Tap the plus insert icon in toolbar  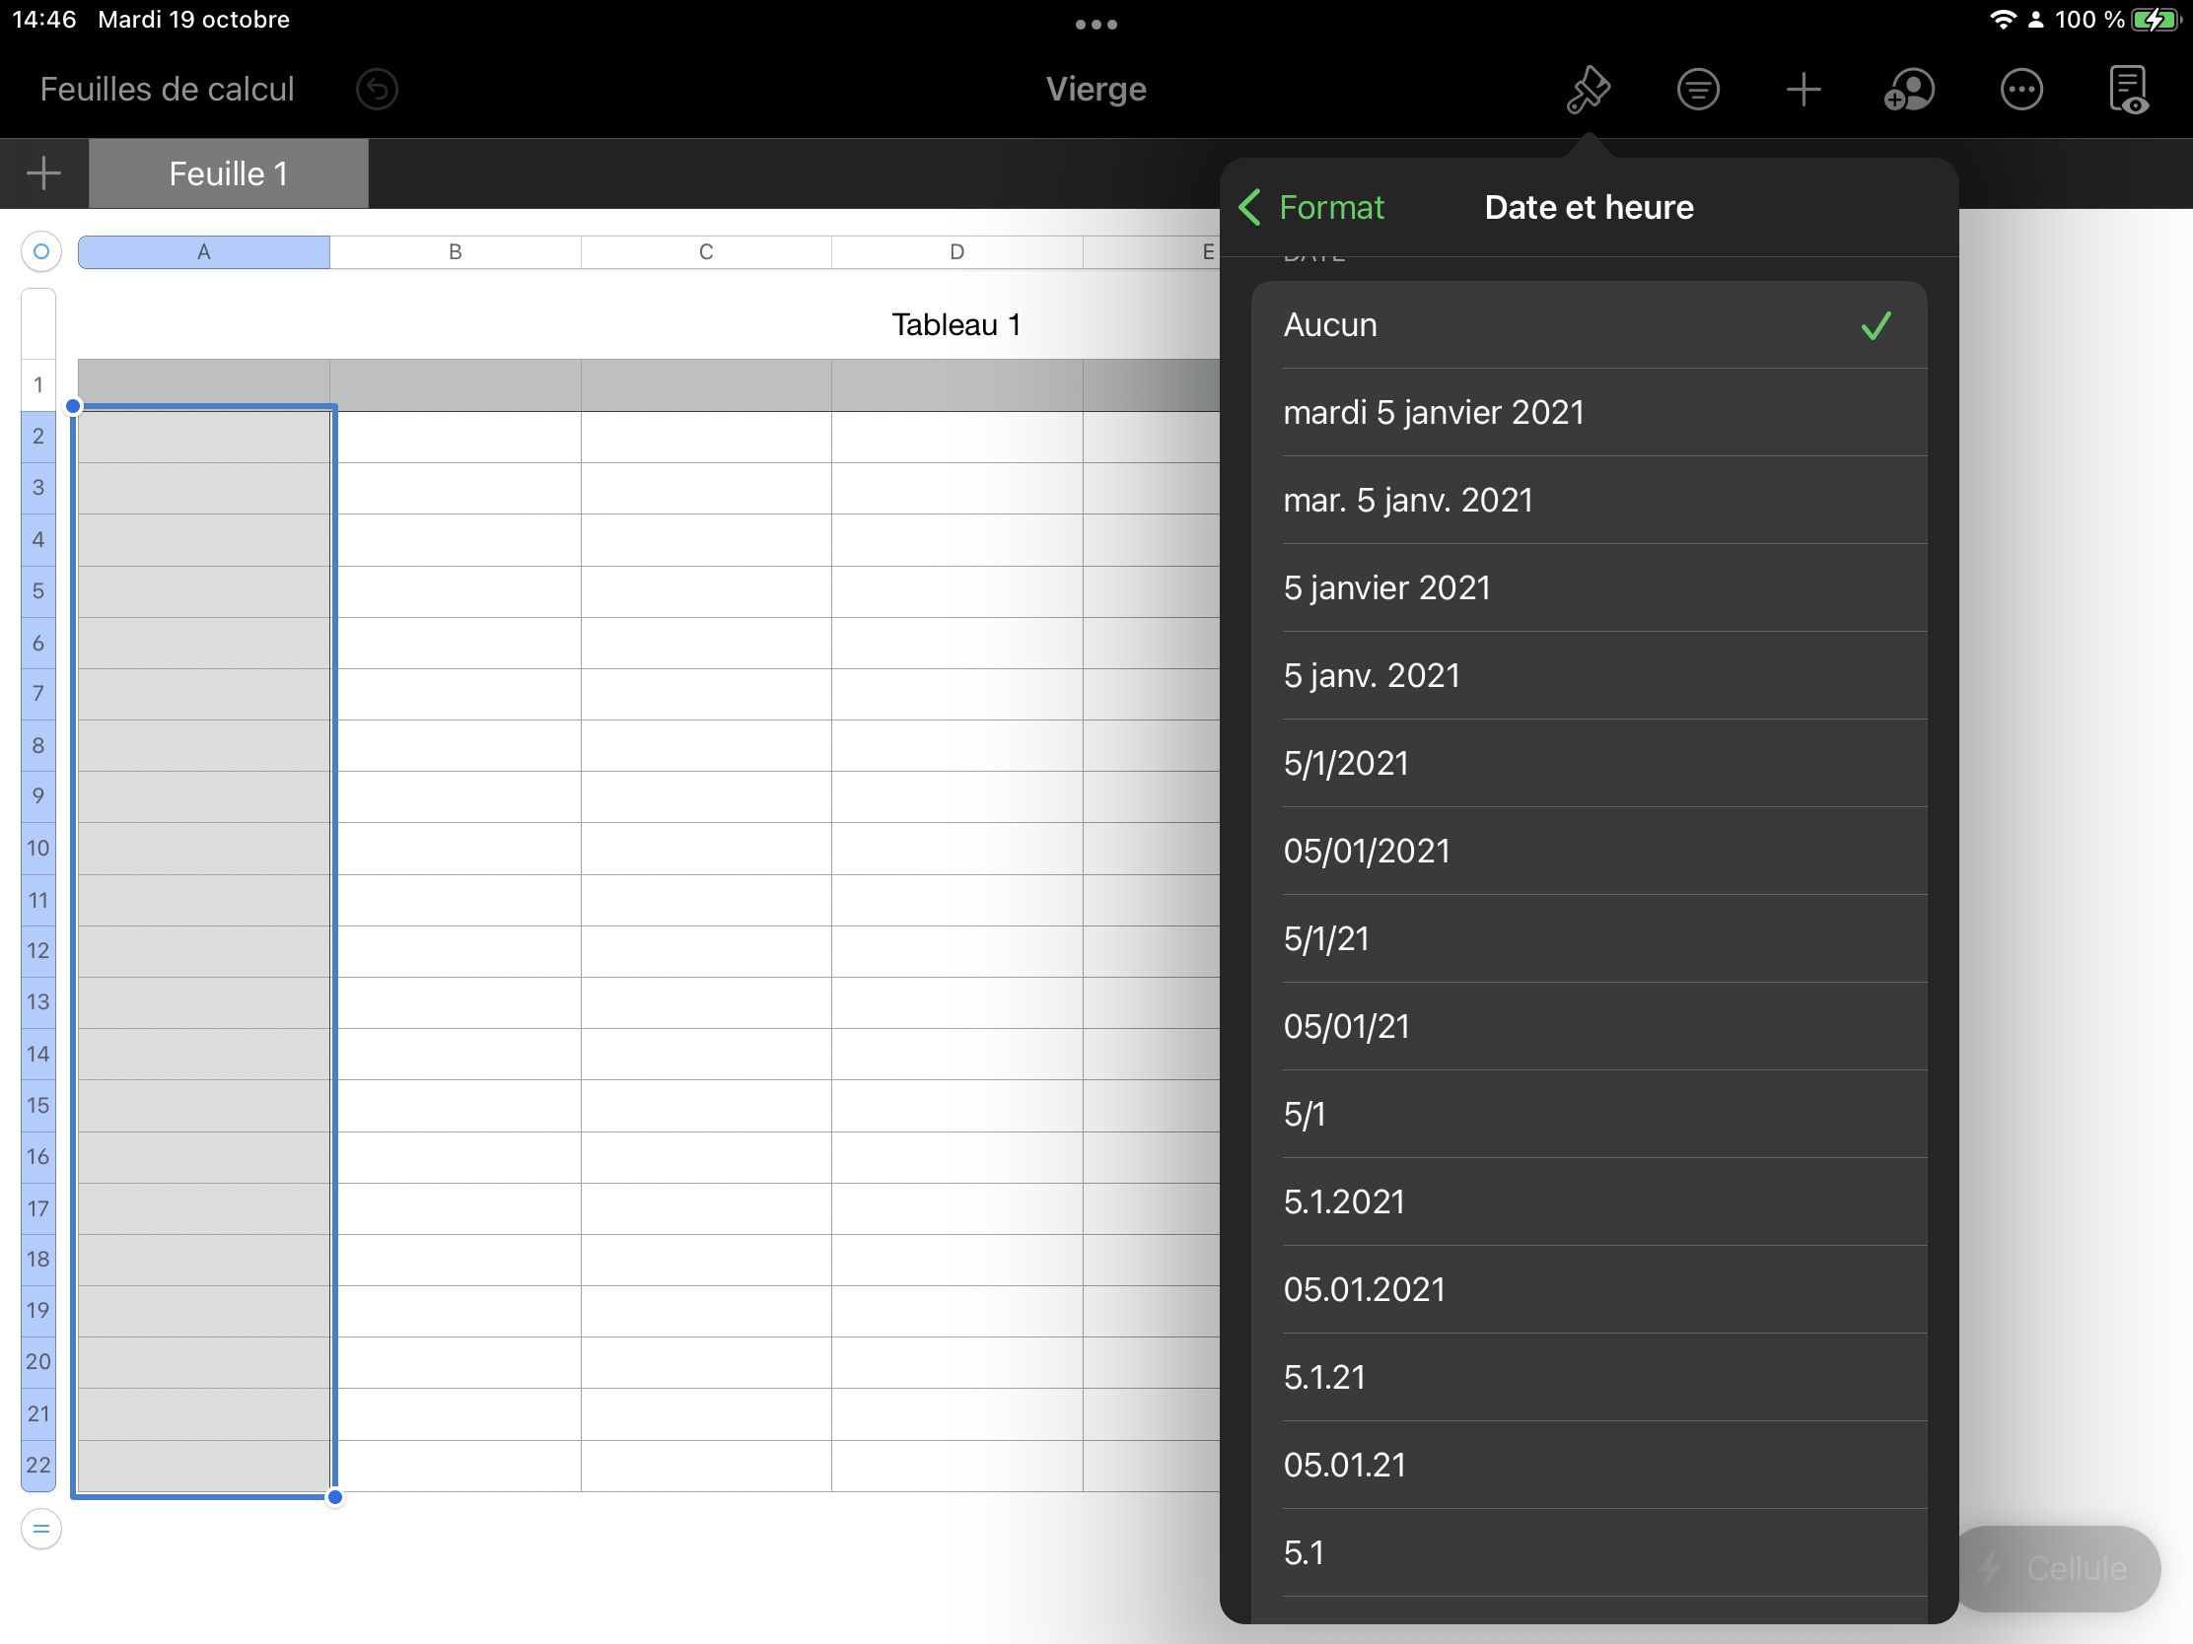click(x=1803, y=90)
